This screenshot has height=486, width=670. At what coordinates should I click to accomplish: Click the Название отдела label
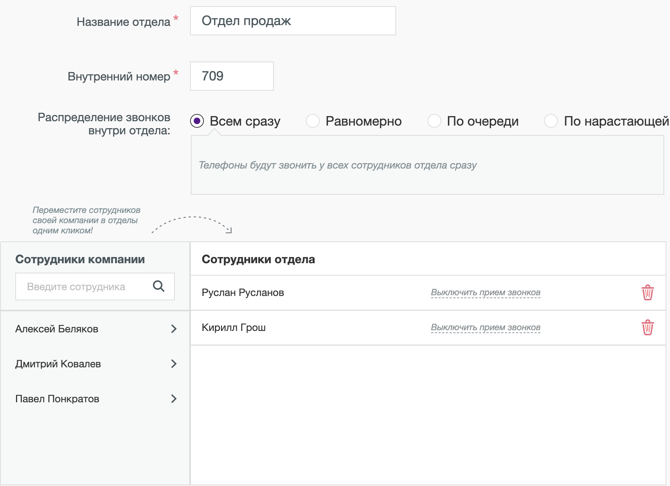pos(123,22)
